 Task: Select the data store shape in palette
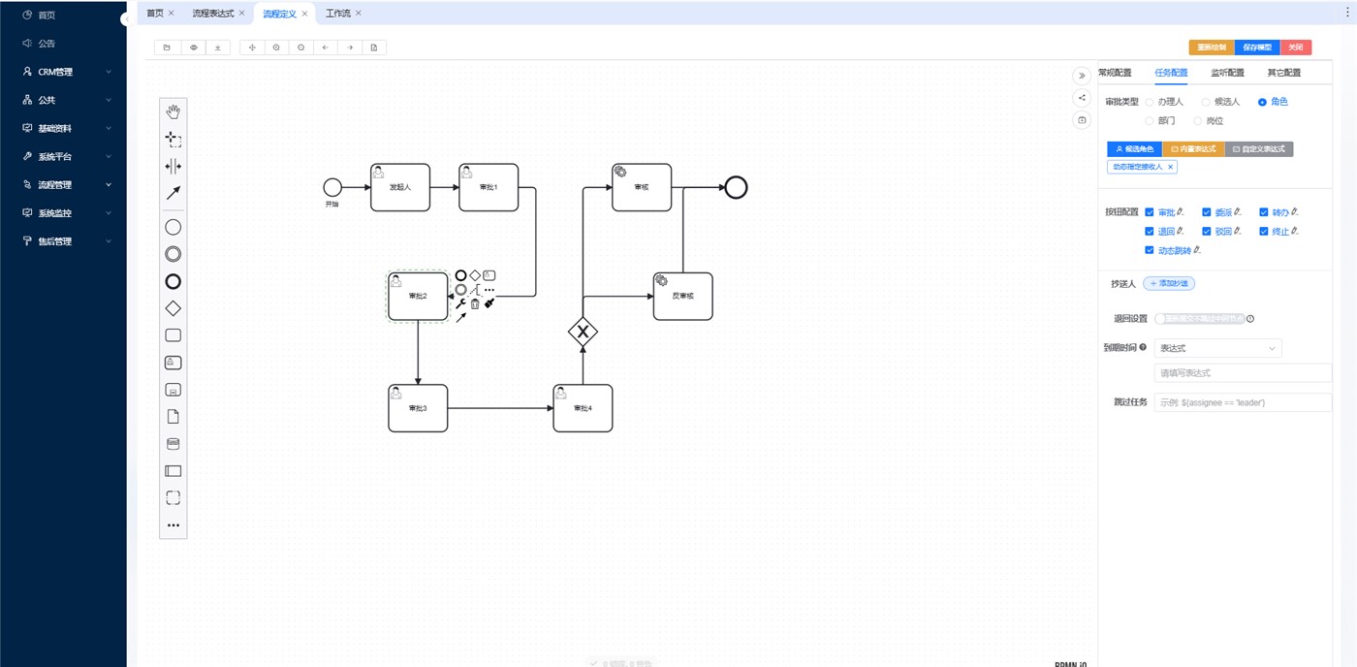point(173,444)
